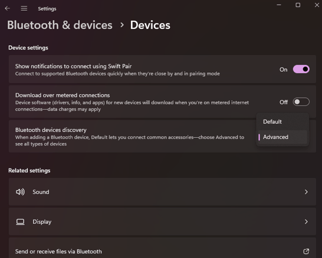Turn off Swift Pair notifications toggle

(x=301, y=69)
